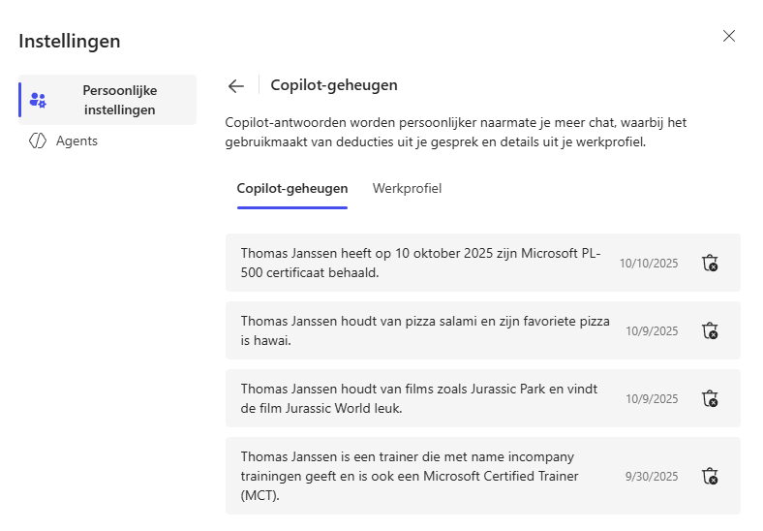Select the Jurassic World memory text
This screenshot has height=531, width=763.
420,398
